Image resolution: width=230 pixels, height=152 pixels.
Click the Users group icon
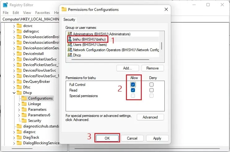pos(70,45)
